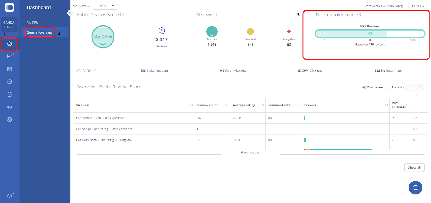
Task: Sort table by Comment rate column
Action: [298, 105]
